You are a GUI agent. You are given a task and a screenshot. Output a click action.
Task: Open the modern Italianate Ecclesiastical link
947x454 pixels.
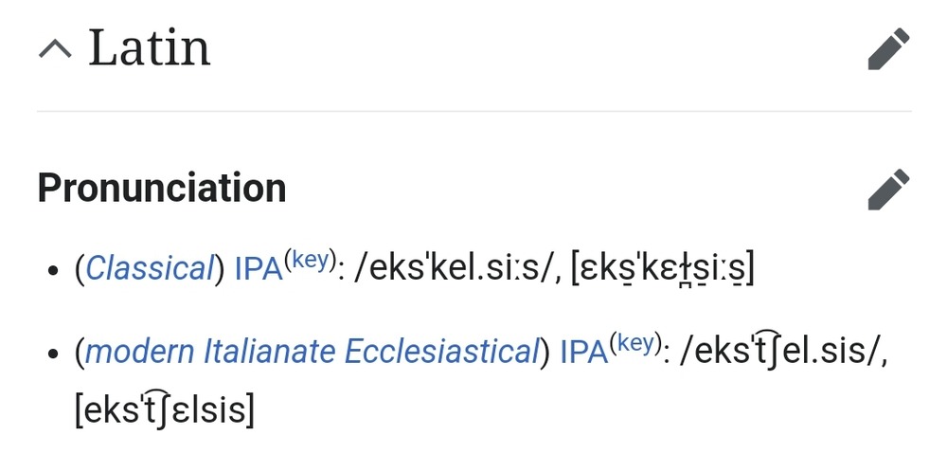312,352
